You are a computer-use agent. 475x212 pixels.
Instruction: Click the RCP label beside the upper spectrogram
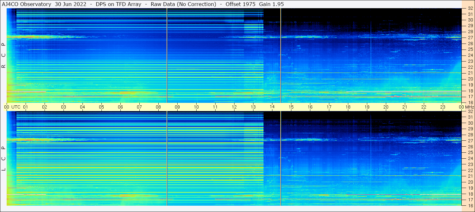coord(3,56)
